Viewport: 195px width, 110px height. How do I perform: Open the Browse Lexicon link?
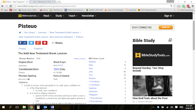click(x=80, y=59)
